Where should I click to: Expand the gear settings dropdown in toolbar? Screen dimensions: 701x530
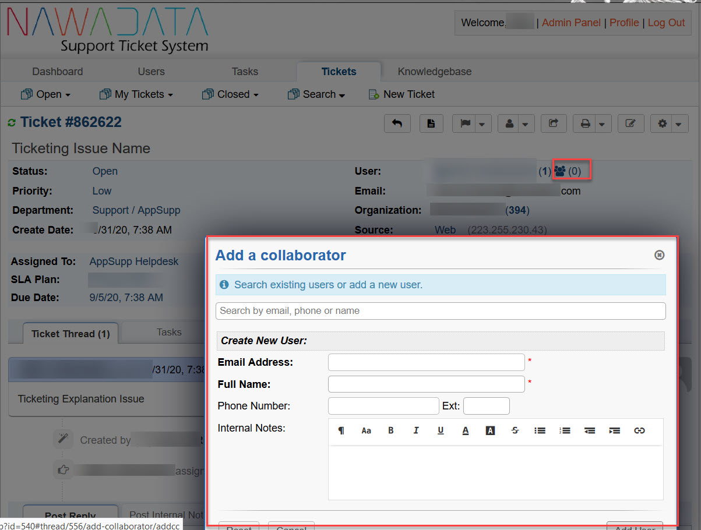pos(670,123)
